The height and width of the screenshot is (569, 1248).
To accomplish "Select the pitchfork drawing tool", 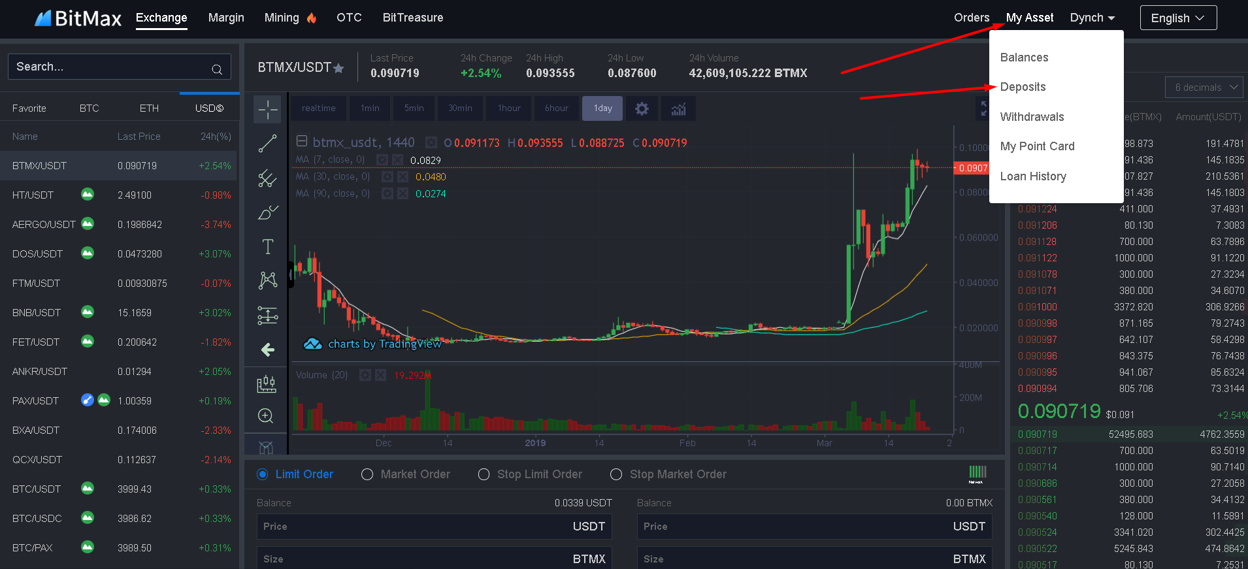I will tap(267, 178).
